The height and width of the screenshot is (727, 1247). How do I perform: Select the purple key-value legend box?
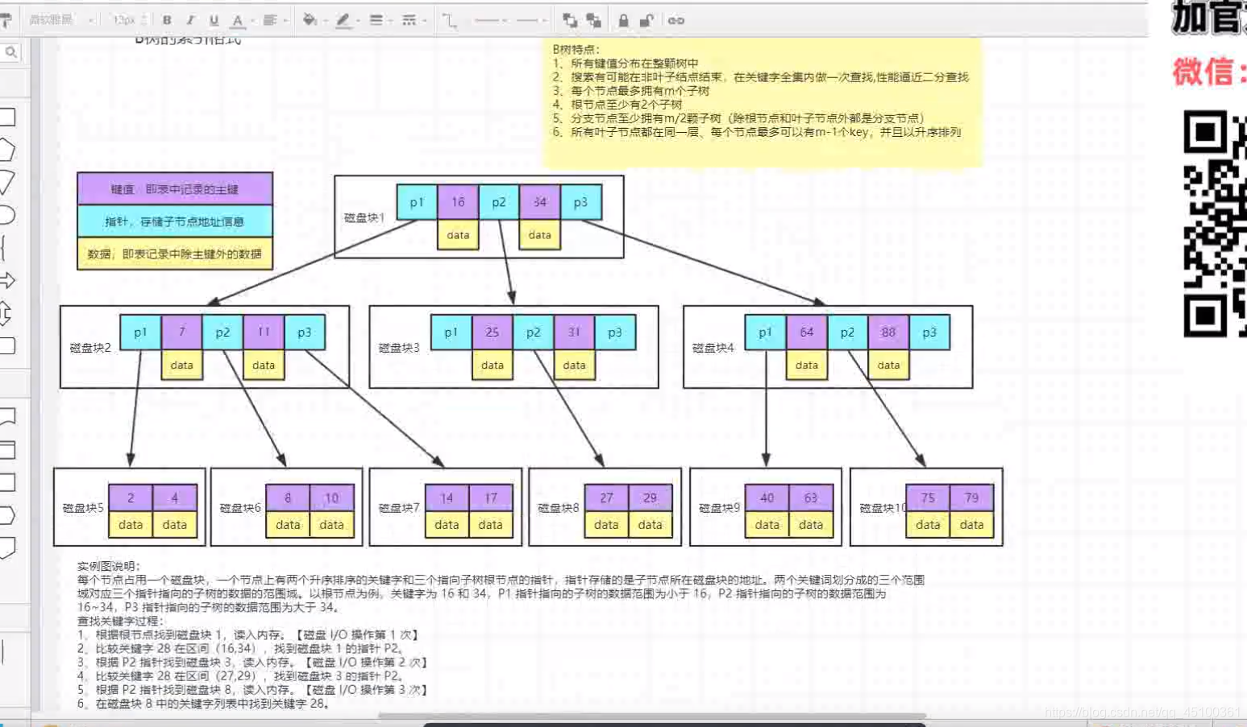(175, 189)
